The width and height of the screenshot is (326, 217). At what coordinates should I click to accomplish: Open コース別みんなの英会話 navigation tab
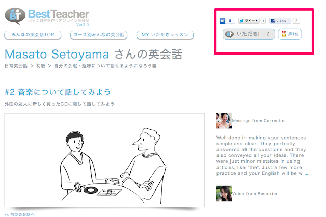click(x=99, y=35)
